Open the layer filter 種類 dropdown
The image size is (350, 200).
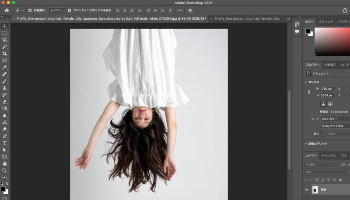320,165
